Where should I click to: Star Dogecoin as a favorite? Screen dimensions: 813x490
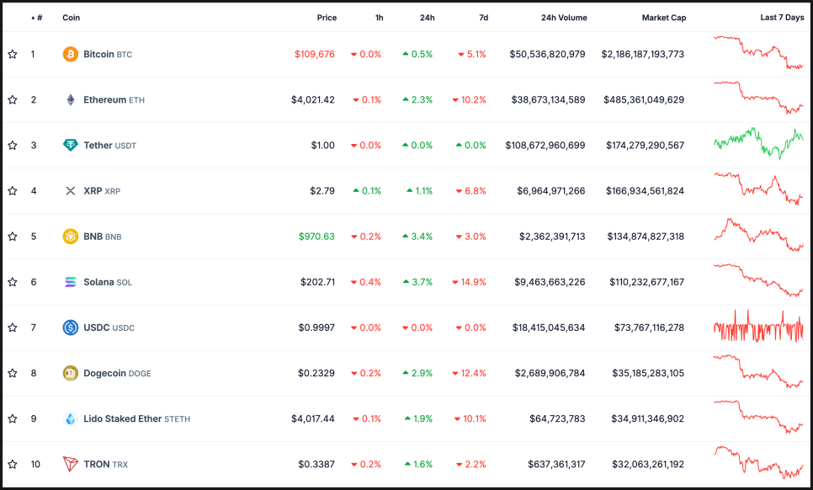coord(13,373)
